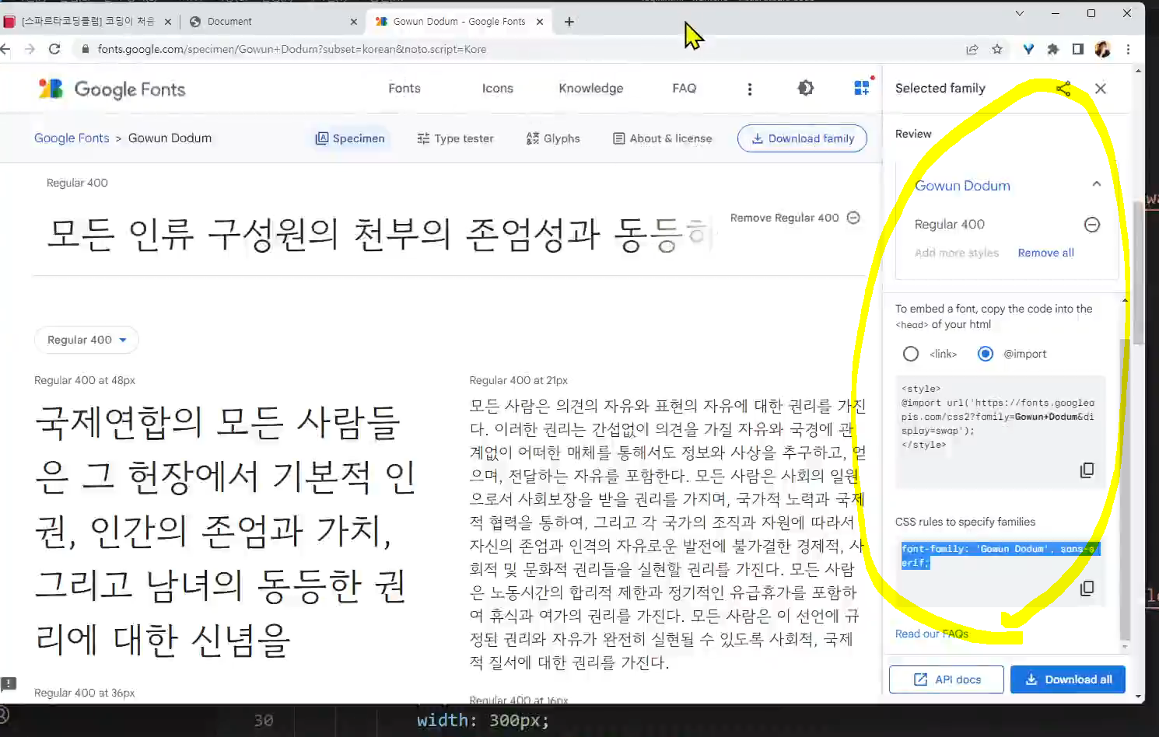Screen dimensions: 1159x737
Task: Click feedback icon at page bottom left
Action: (x=9, y=684)
